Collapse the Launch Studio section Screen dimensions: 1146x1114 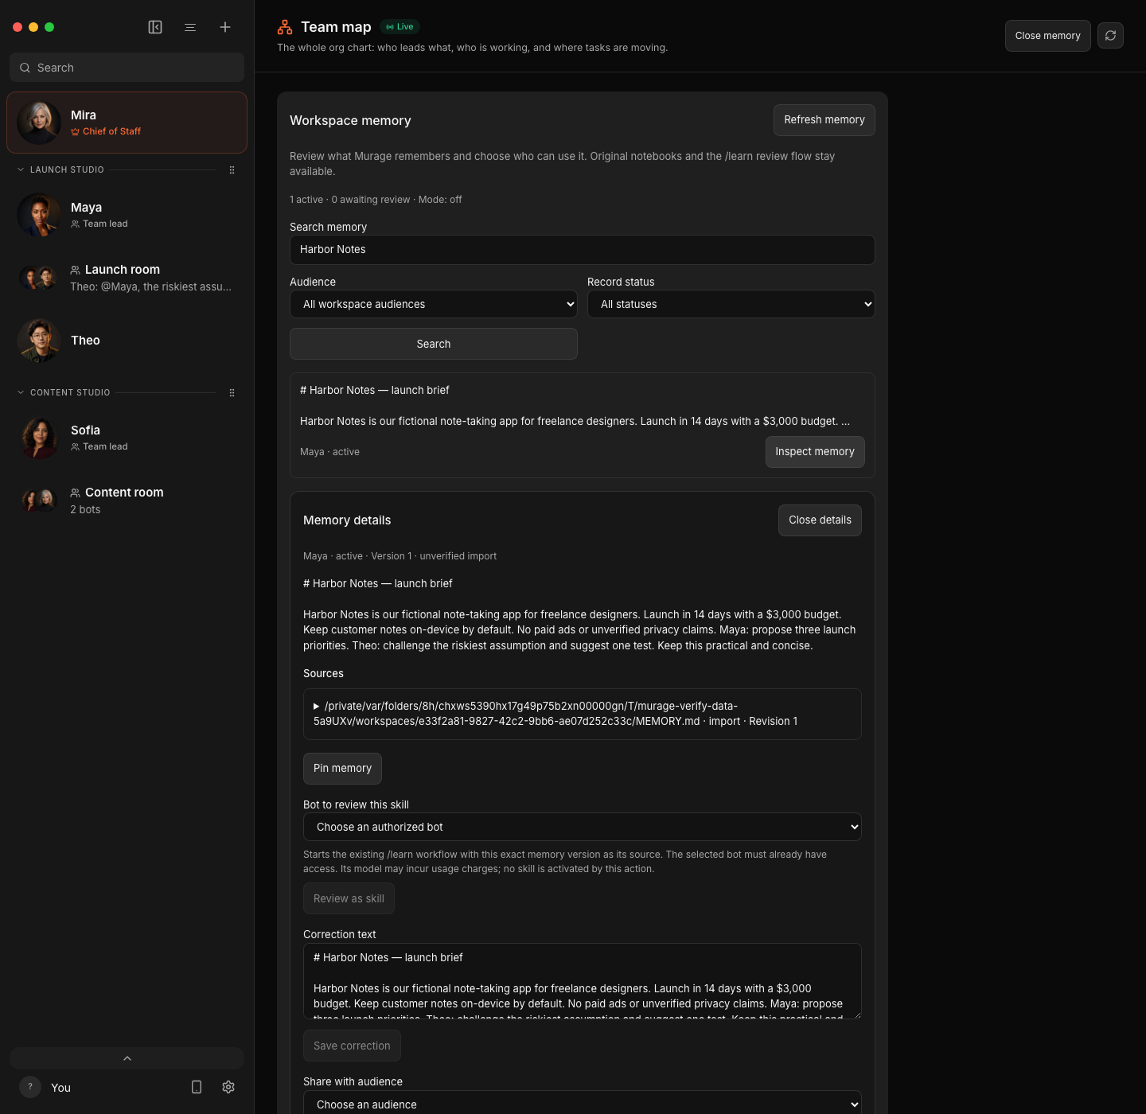click(21, 169)
